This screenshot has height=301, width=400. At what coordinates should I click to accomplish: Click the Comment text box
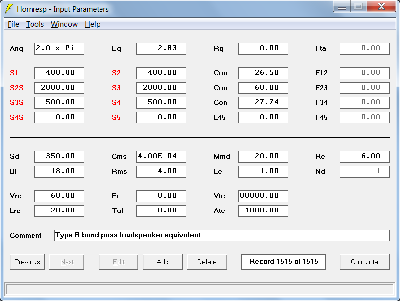click(222, 236)
